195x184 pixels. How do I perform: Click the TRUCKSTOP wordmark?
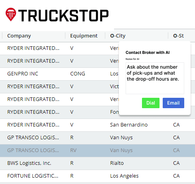63,16
